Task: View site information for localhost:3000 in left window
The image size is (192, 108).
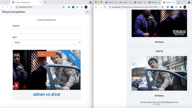Action: tap(17, 7)
